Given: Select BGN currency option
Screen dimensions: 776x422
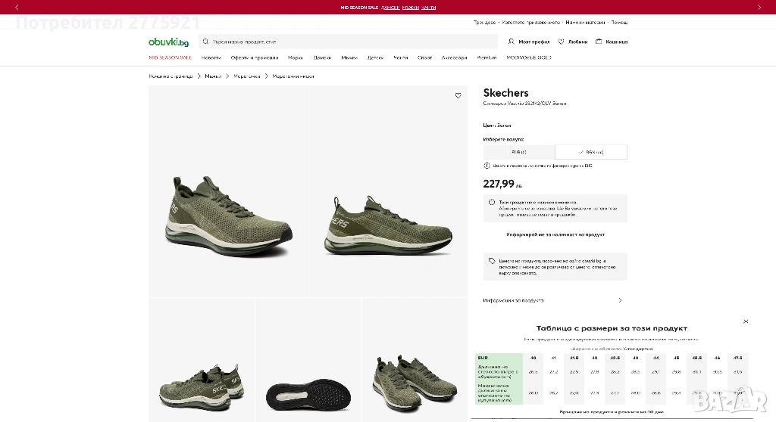Looking at the screenshot, I should click(591, 152).
